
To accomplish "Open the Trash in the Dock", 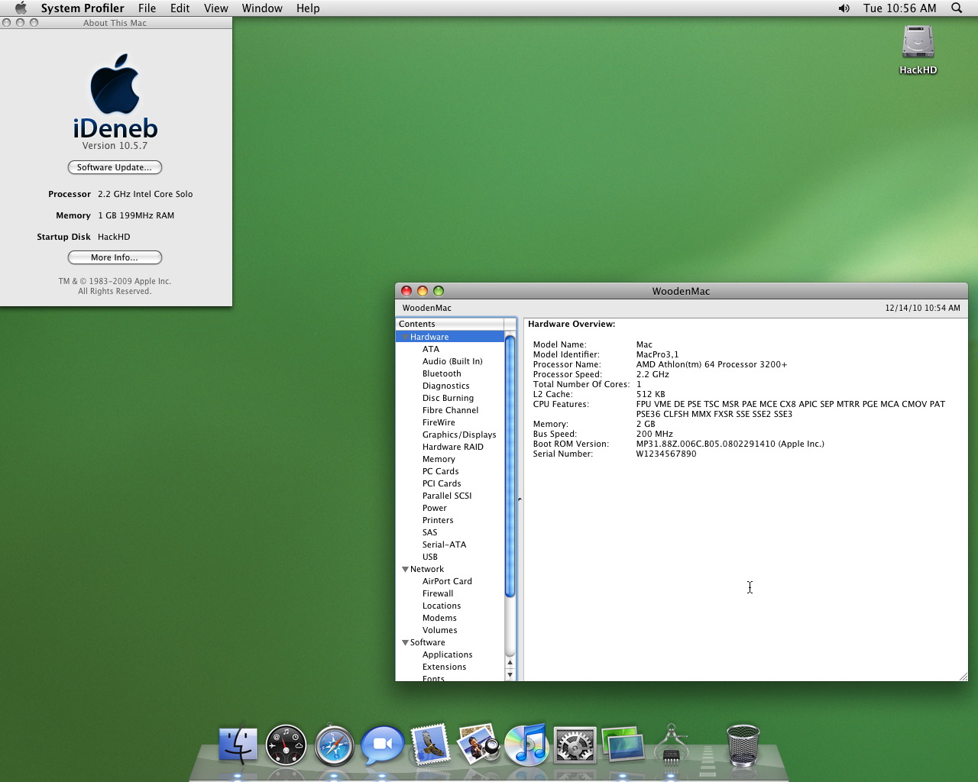I will pyautogui.click(x=742, y=745).
